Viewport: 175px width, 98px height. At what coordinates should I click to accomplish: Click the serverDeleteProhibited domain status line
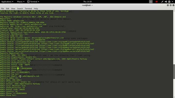pyautogui.click(x=45, y=51)
